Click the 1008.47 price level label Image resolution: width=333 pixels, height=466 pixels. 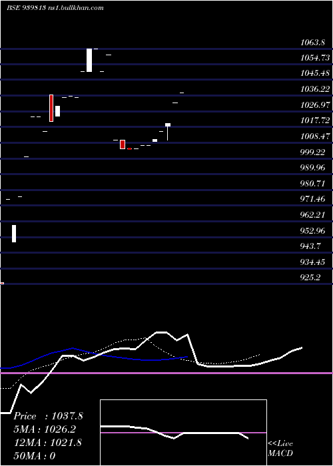[x=315, y=136]
